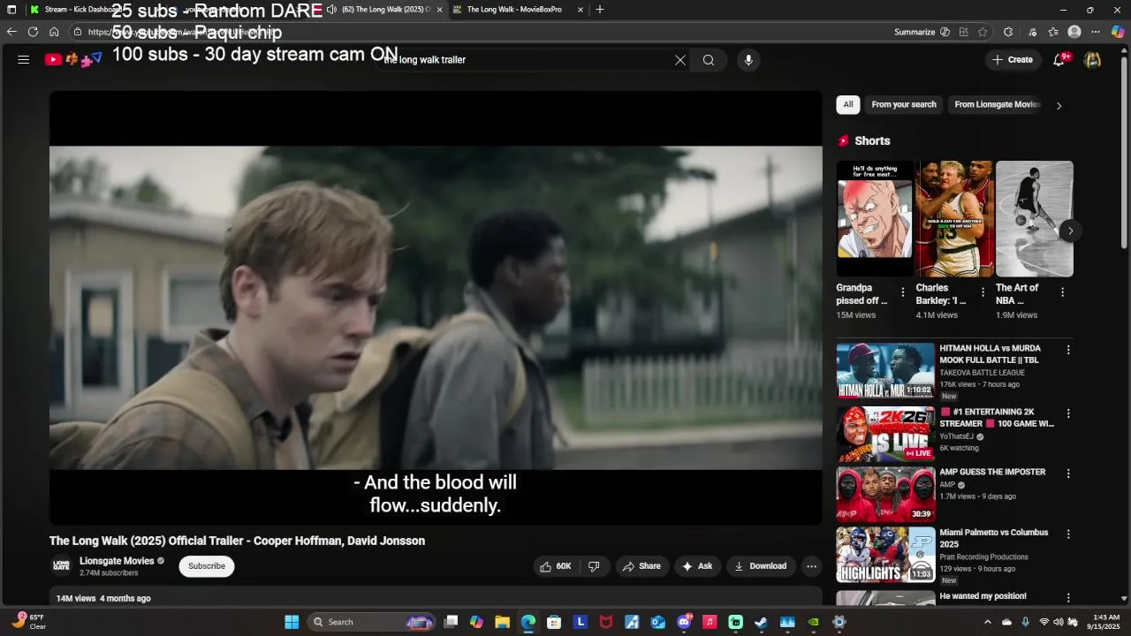Open the Grandpa pissed off short thumbnail

pos(875,218)
